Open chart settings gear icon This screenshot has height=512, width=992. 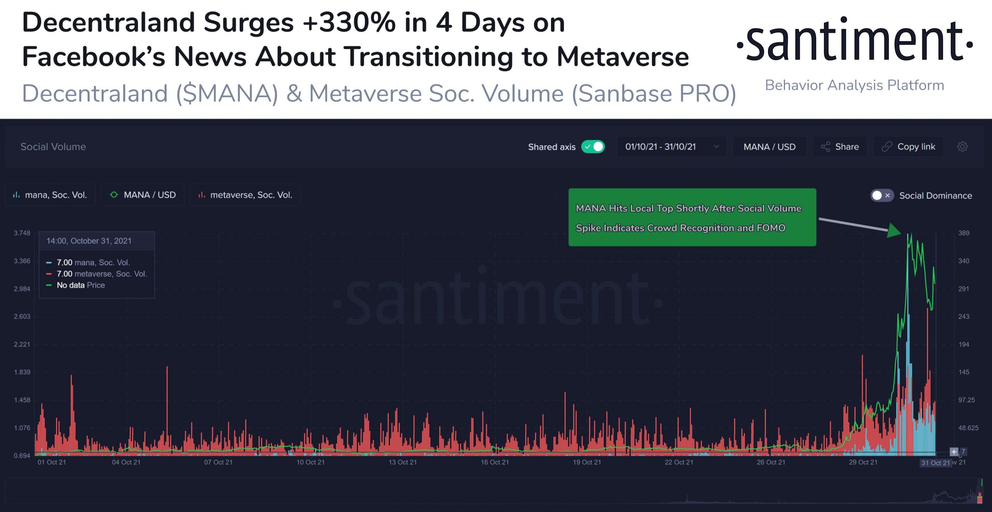pyautogui.click(x=962, y=147)
